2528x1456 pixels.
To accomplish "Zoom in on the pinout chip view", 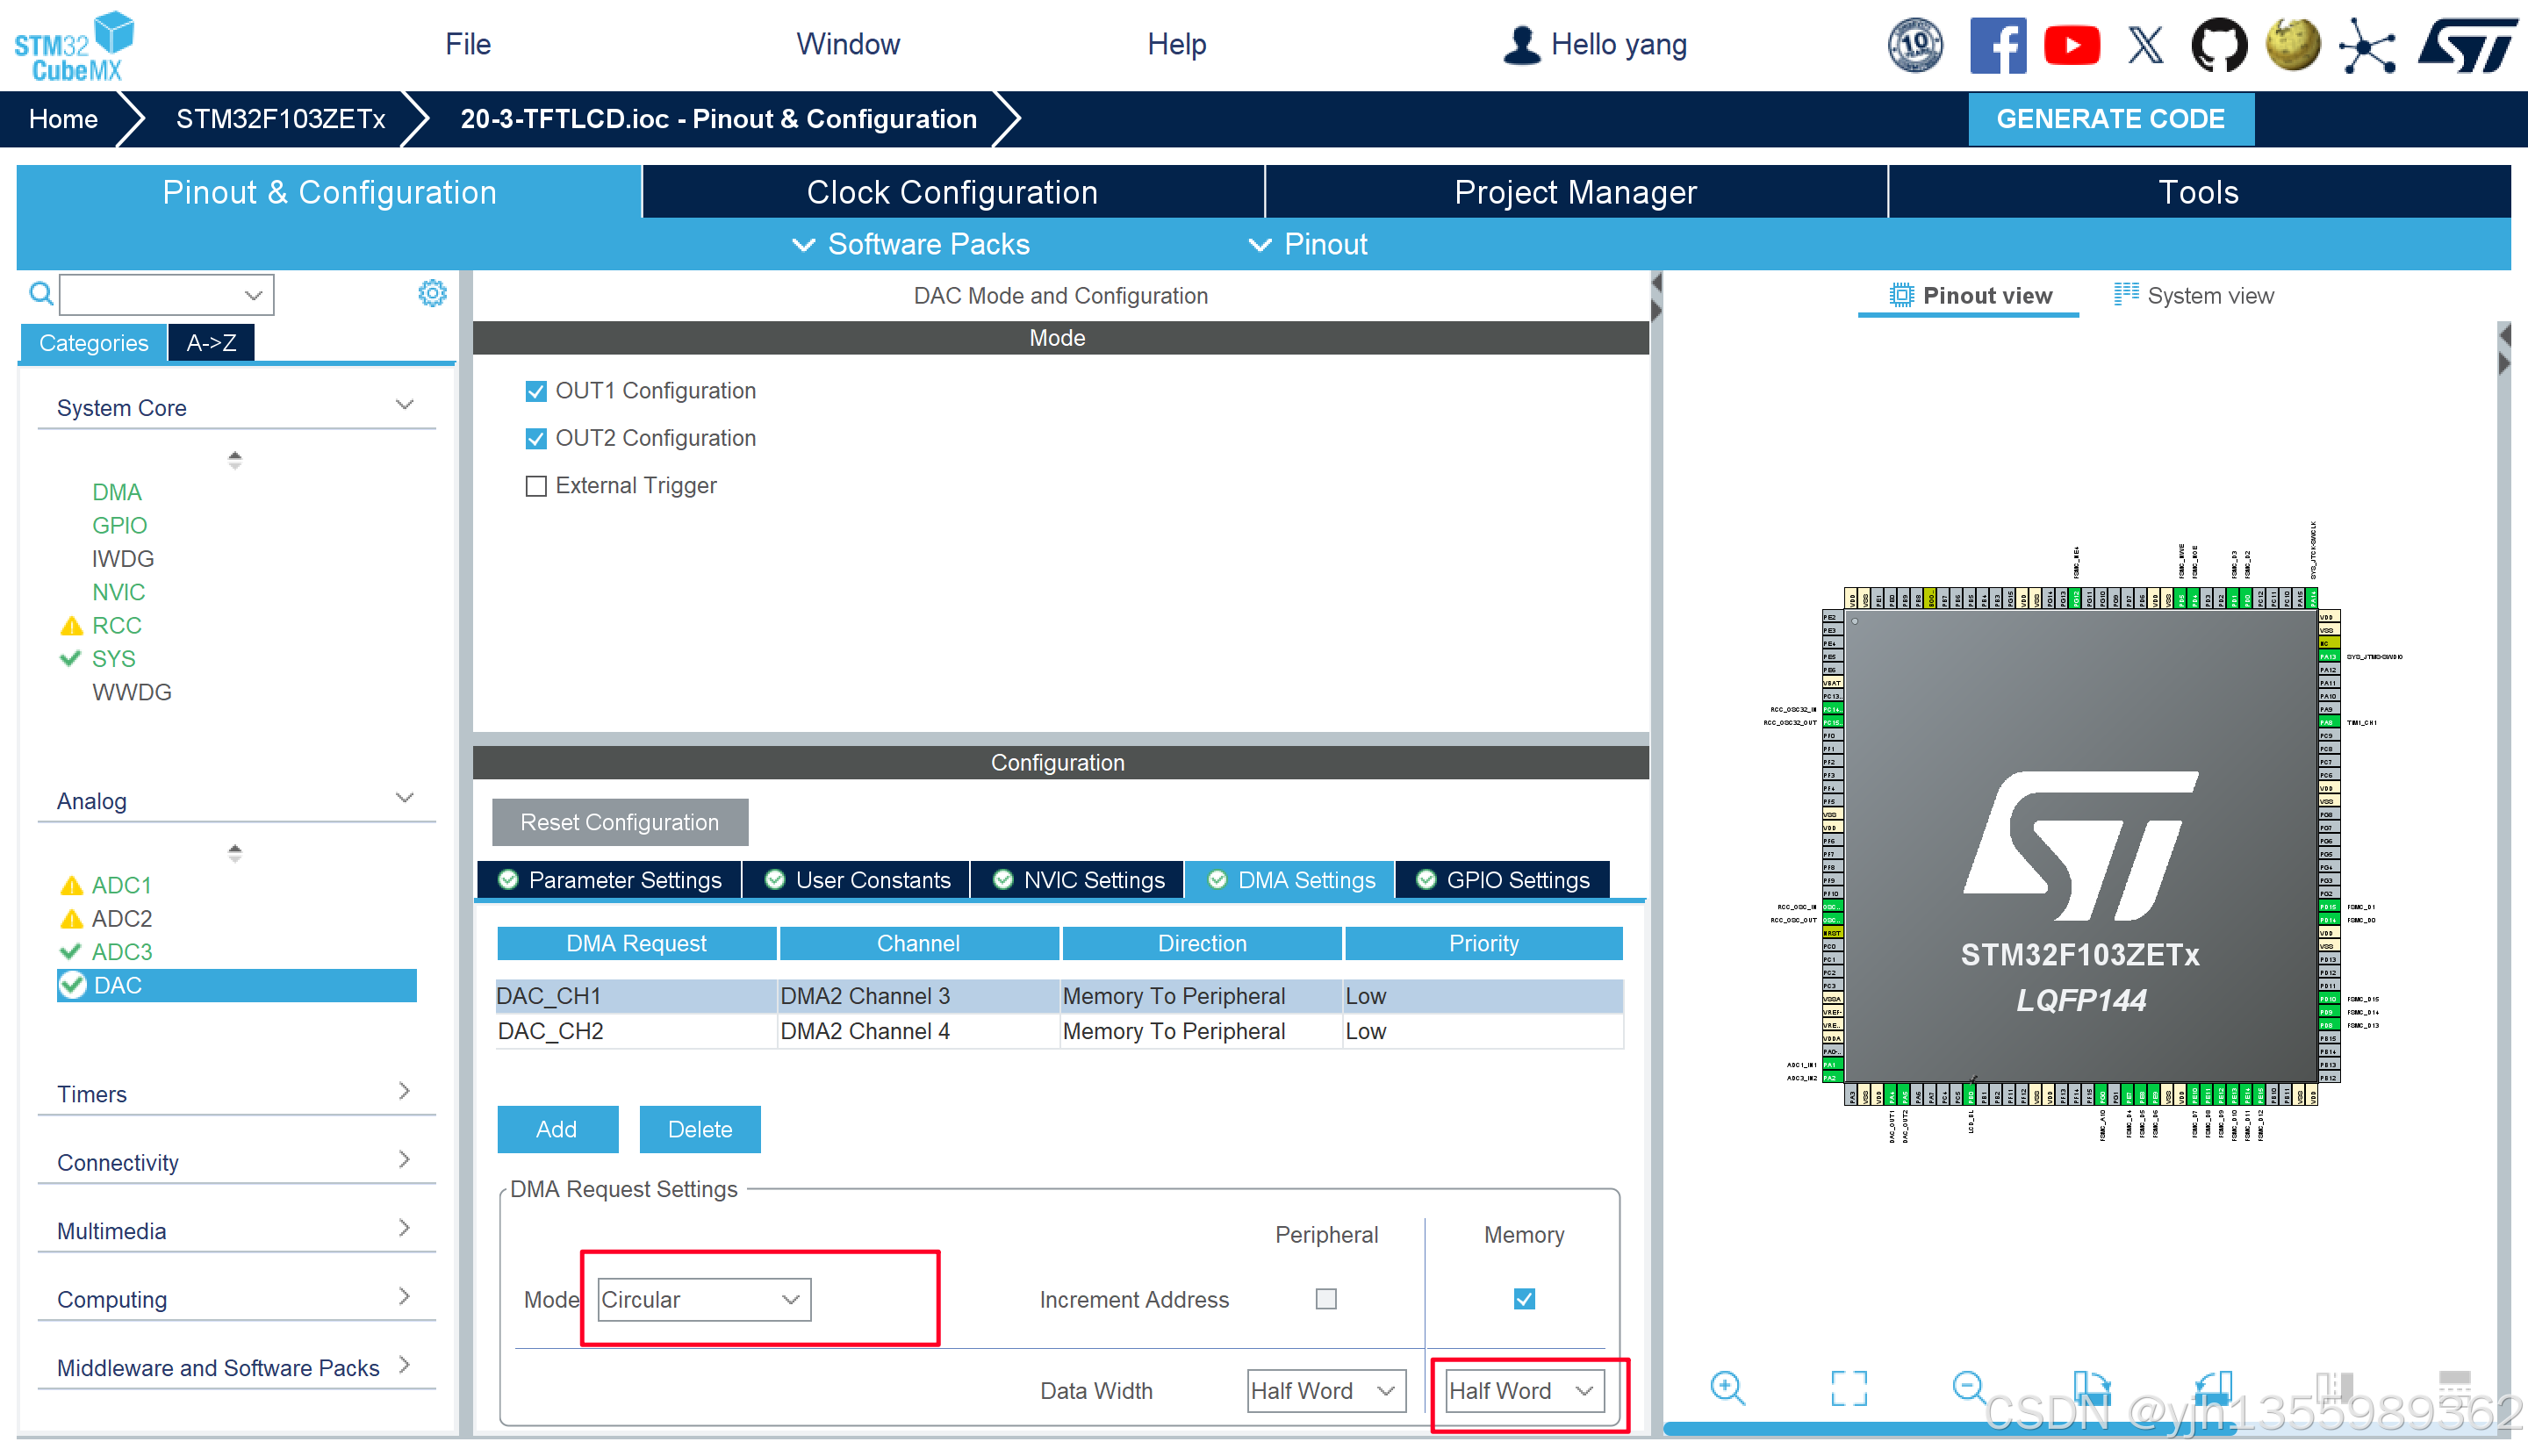I will [1727, 1388].
